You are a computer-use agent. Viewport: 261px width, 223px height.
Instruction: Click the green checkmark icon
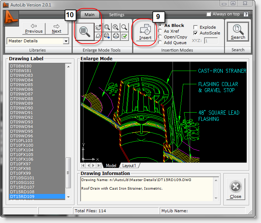tap(124, 36)
